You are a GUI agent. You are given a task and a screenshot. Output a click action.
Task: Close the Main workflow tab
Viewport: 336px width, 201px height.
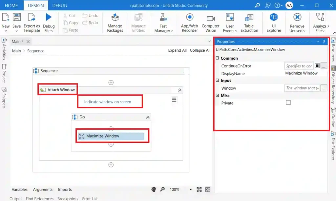28,42
